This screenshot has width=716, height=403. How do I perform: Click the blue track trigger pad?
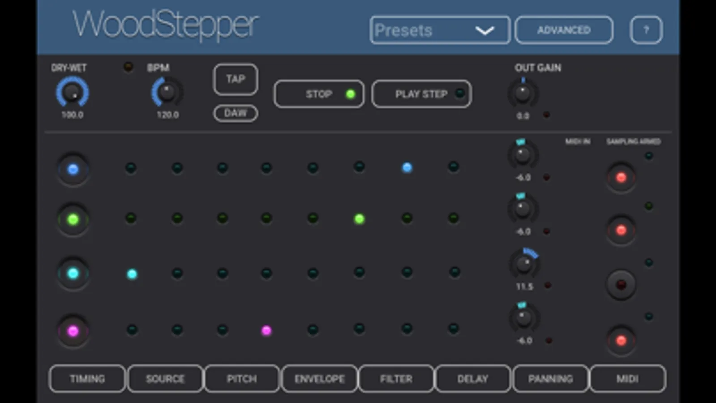(73, 169)
